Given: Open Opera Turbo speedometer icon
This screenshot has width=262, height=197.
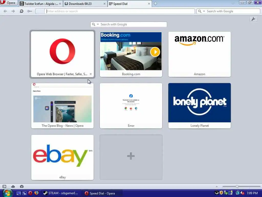Looking at the screenshot, I should (22, 186).
